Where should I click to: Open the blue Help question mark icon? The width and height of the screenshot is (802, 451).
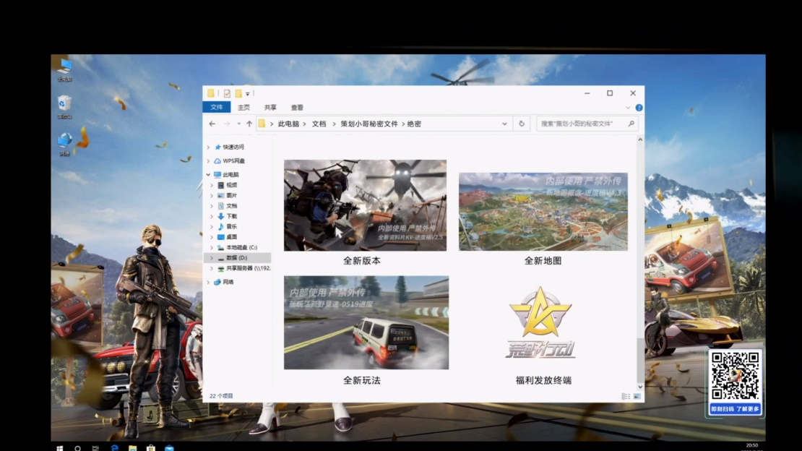(639, 108)
